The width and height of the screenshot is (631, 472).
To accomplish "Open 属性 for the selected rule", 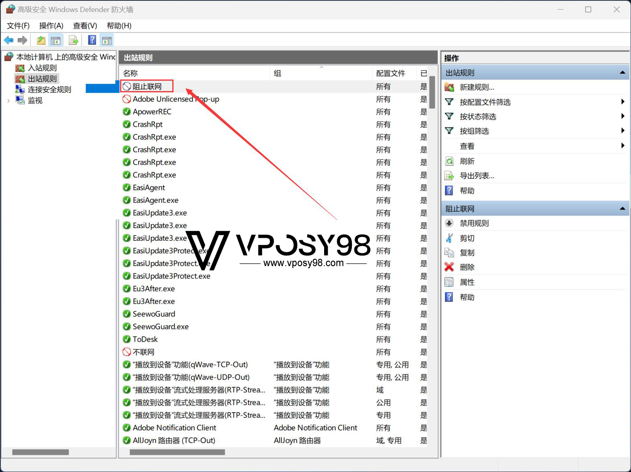I will pyautogui.click(x=467, y=282).
